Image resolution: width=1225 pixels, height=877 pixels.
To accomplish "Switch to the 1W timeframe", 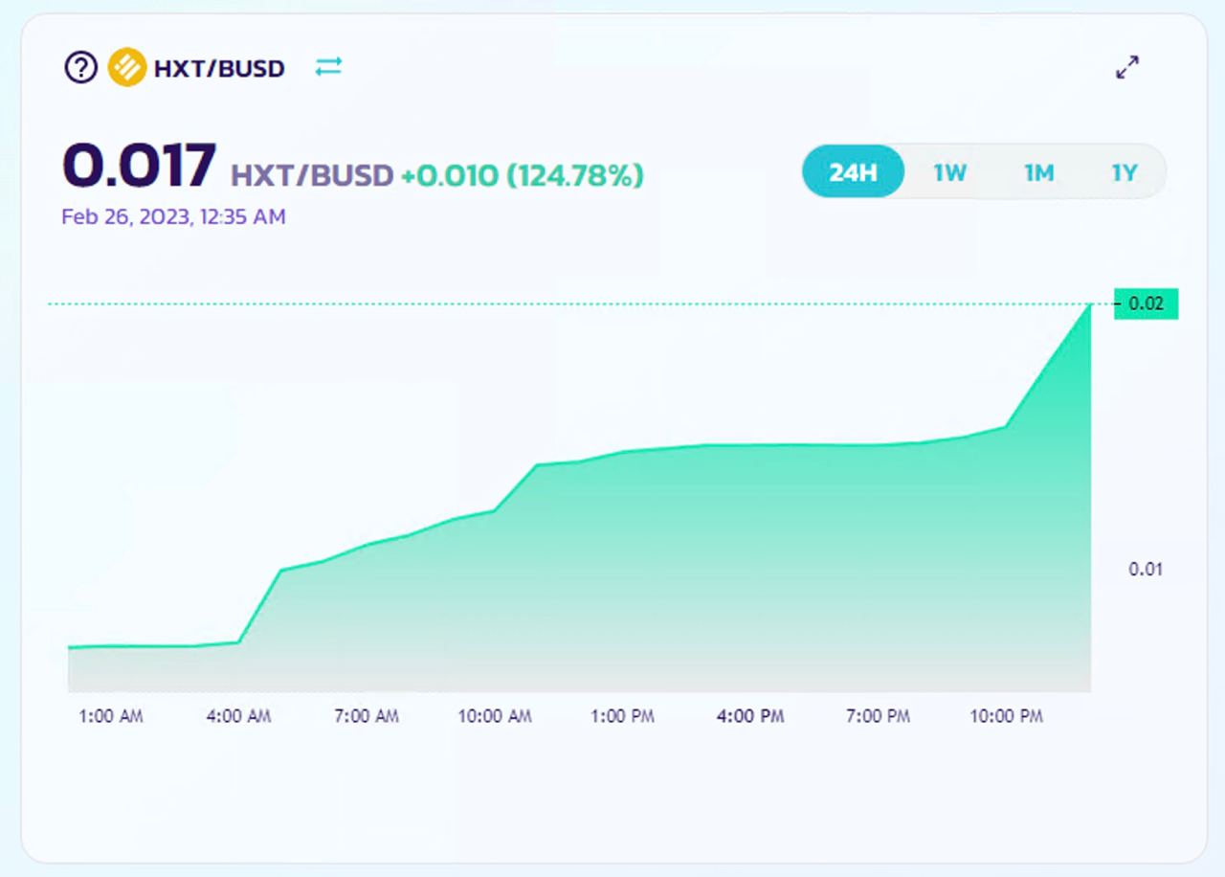I will coord(949,173).
